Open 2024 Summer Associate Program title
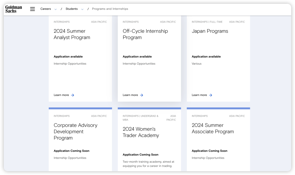The image size is (295, 175). point(213,128)
